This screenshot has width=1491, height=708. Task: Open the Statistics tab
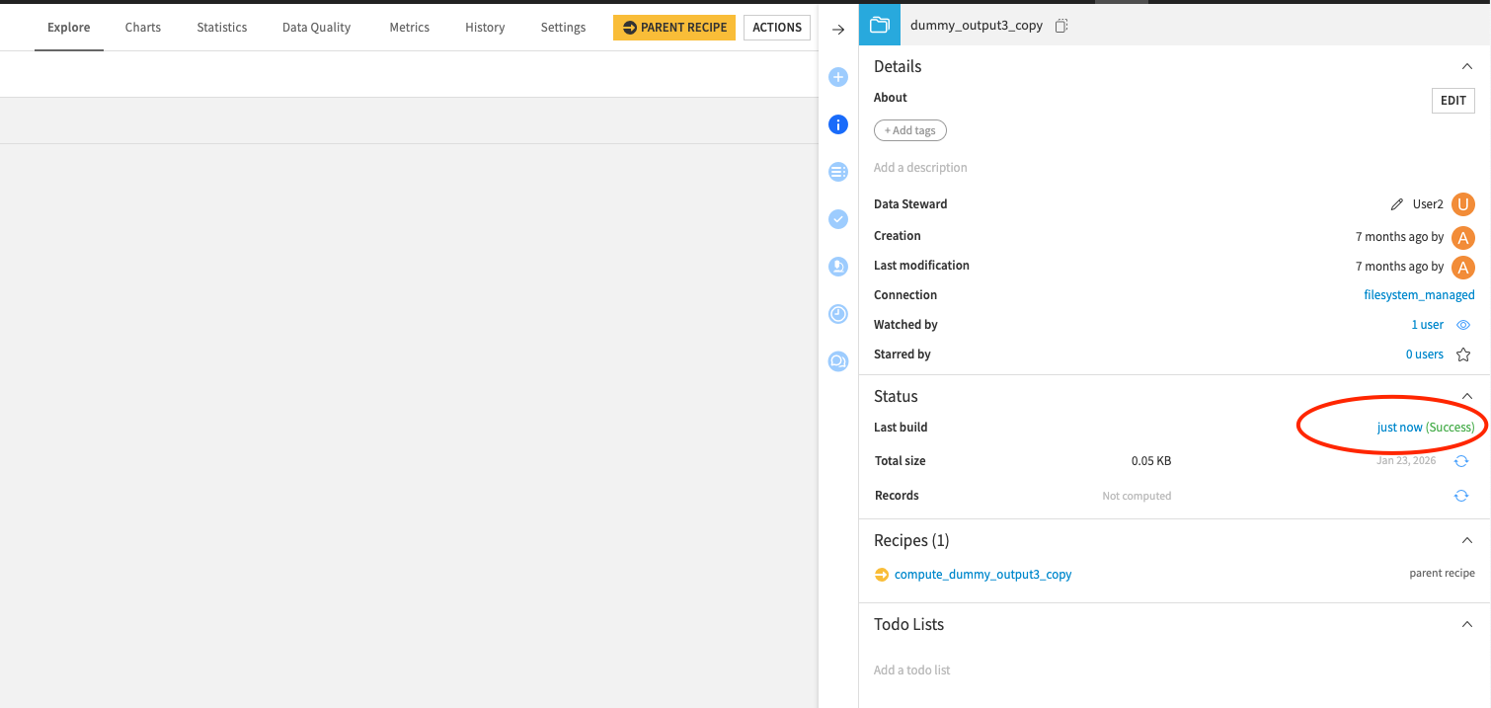[222, 27]
